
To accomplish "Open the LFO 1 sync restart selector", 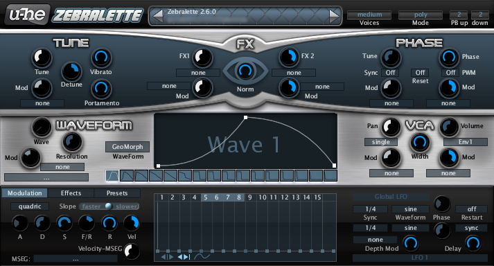I will coord(472,228).
